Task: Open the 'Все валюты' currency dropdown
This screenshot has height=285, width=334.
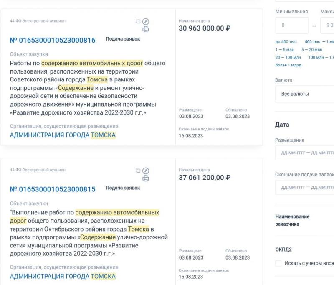Action: (305, 94)
